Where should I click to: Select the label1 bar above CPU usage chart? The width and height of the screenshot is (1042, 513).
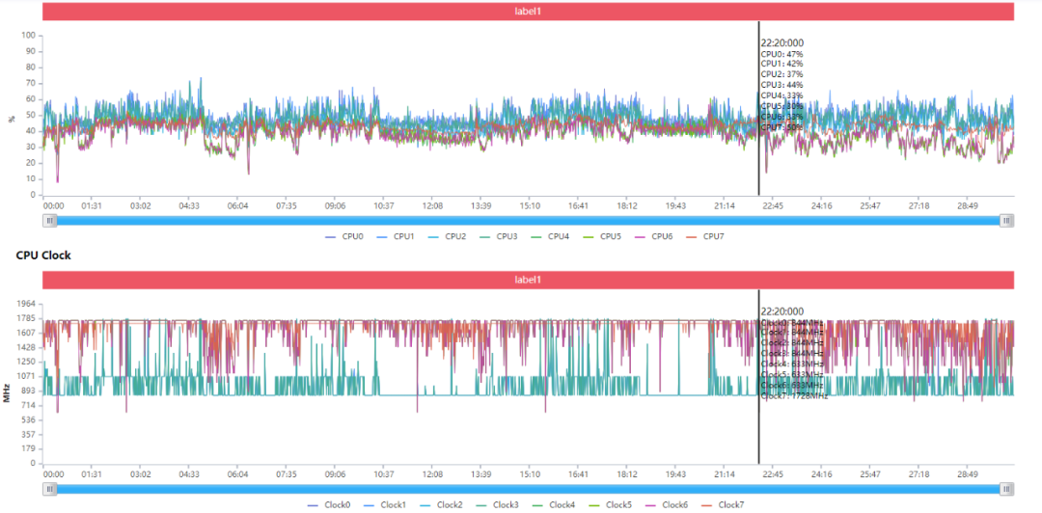tap(529, 12)
